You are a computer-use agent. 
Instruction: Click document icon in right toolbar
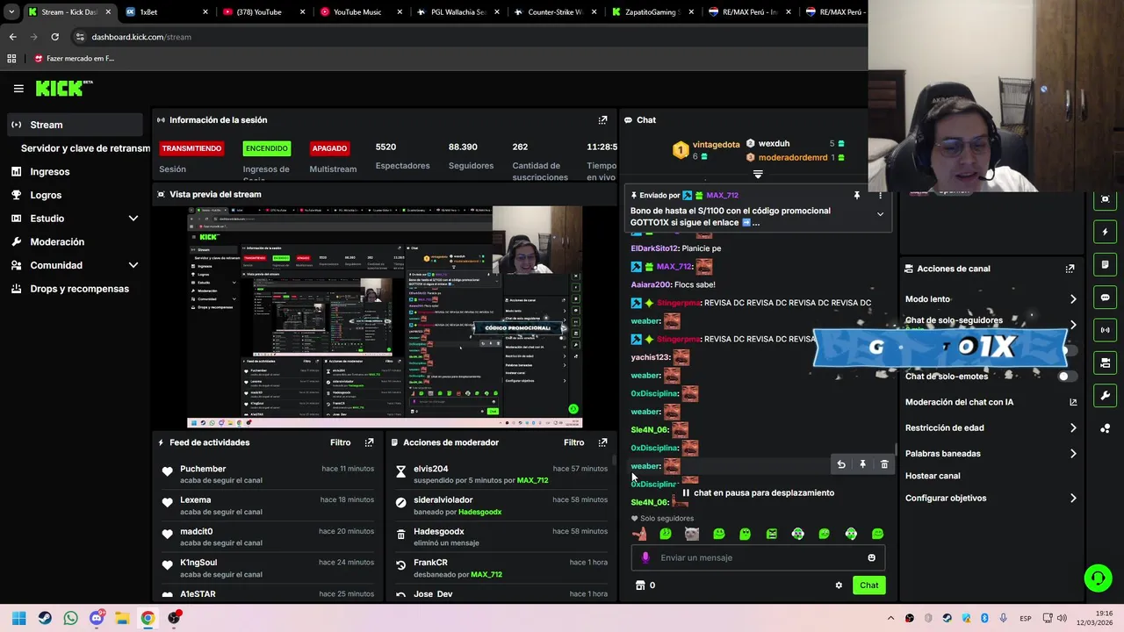(1105, 265)
